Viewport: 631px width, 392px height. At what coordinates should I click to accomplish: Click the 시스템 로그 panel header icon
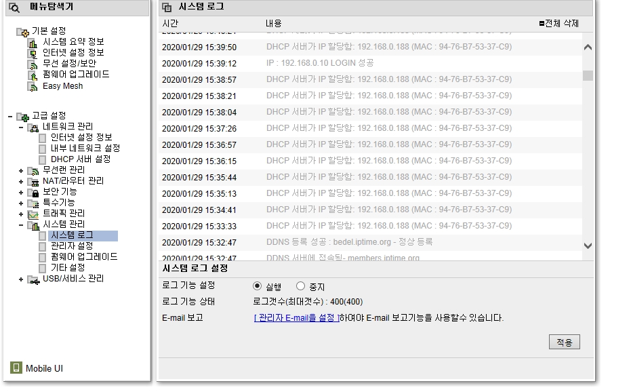pos(167,7)
